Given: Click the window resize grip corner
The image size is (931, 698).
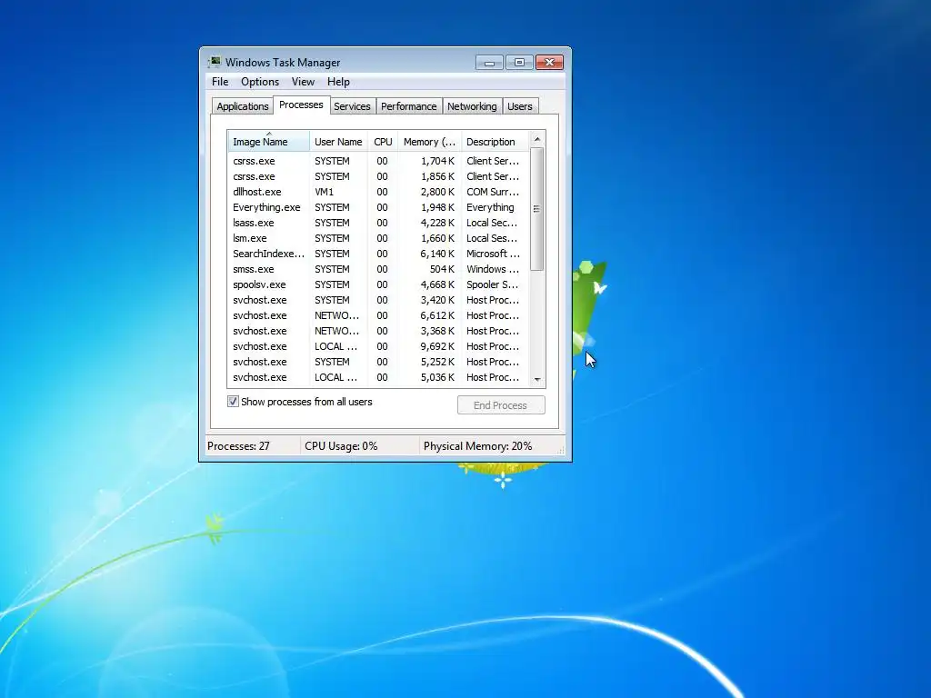Looking at the screenshot, I should click(x=559, y=451).
